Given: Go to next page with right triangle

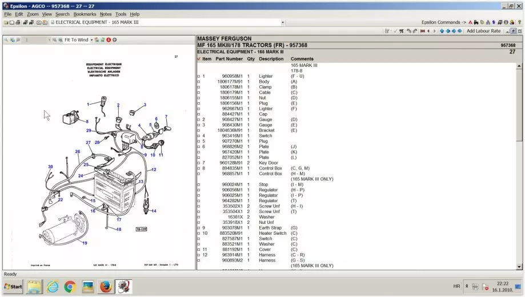Looking at the screenshot, I should tap(435, 31).
